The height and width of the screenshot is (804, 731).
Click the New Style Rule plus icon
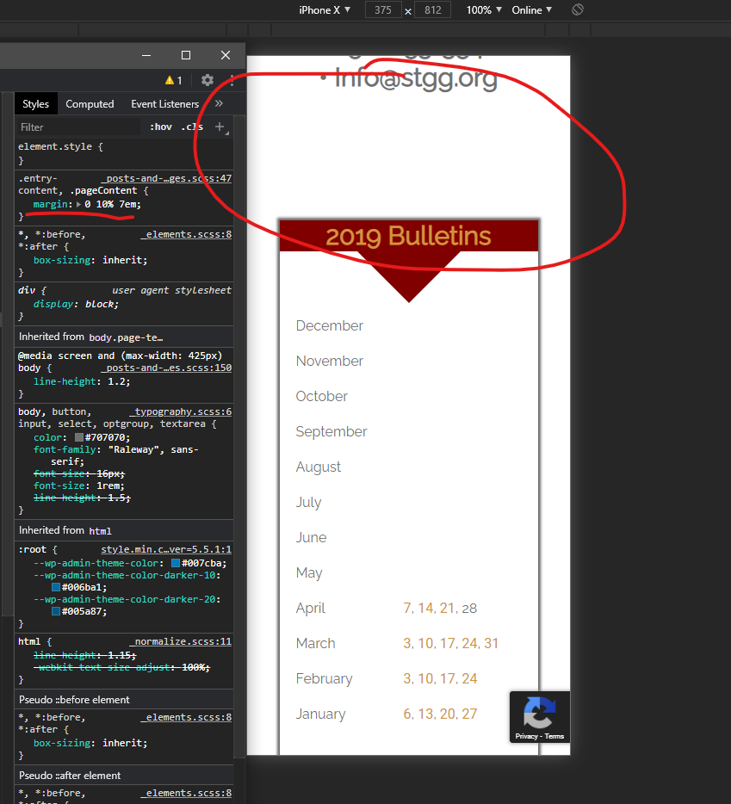click(219, 127)
